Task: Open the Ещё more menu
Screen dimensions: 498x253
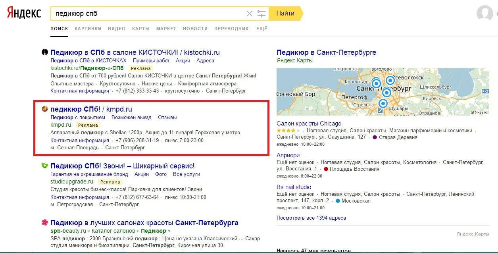Action: (x=262, y=29)
